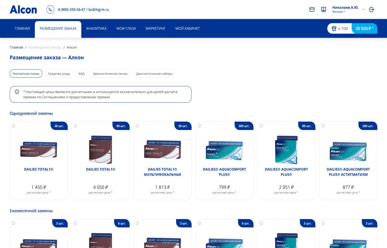Open AquaComfort Plus image, 2 051 ₽ card
Viewport: 387px width, 248px height.
[286, 150]
